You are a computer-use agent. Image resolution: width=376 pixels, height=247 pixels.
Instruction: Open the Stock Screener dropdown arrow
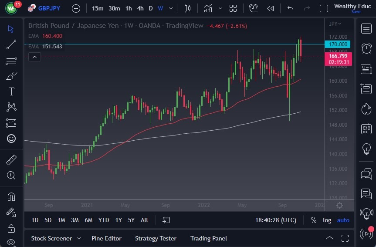79,238
